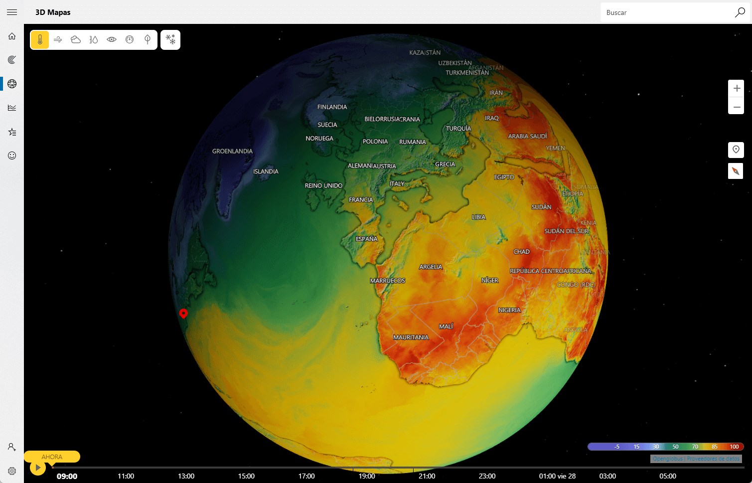Open the hamburger navigation menu

(x=12, y=12)
